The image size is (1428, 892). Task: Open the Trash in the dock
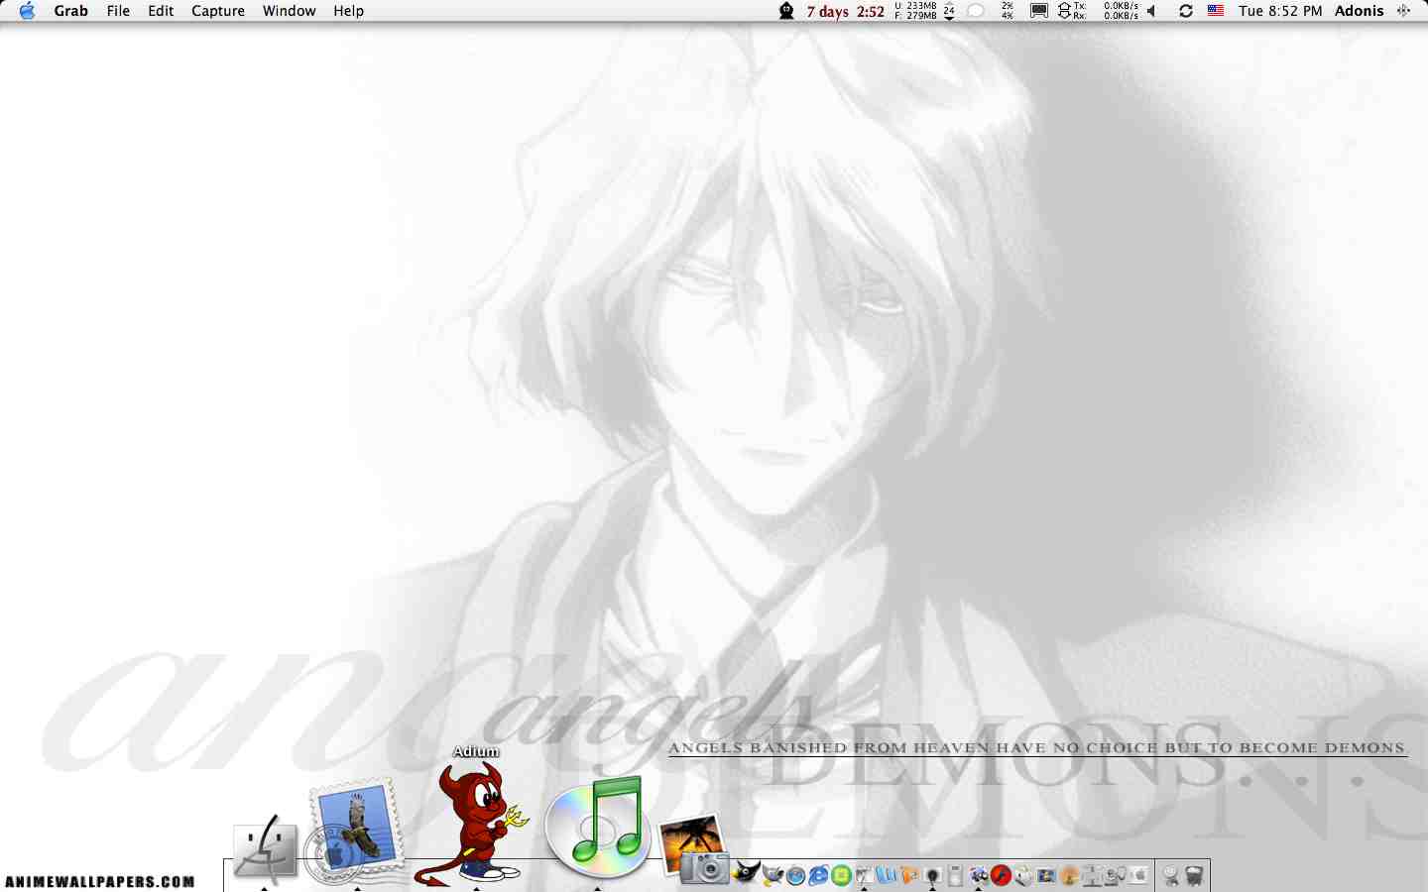click(1194, 875)
